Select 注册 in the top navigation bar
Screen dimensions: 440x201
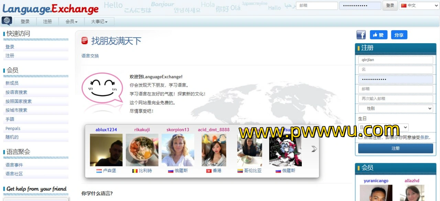pos(47,22)
